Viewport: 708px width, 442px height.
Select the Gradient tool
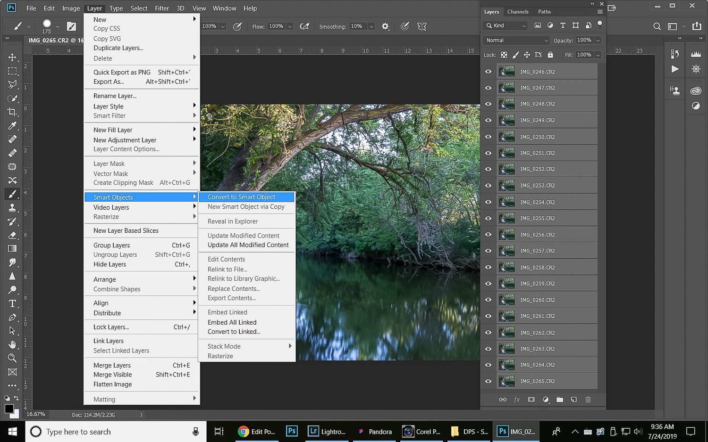[12, 248]
